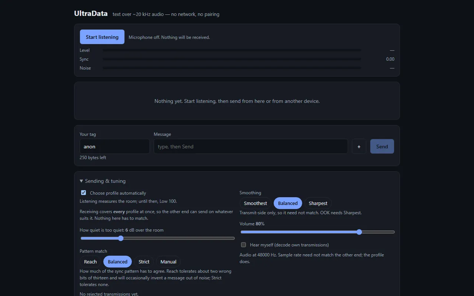Screen dimensions: 474x296
Task: Select Smoothest smoothing option
Action: tap(256, 203)
